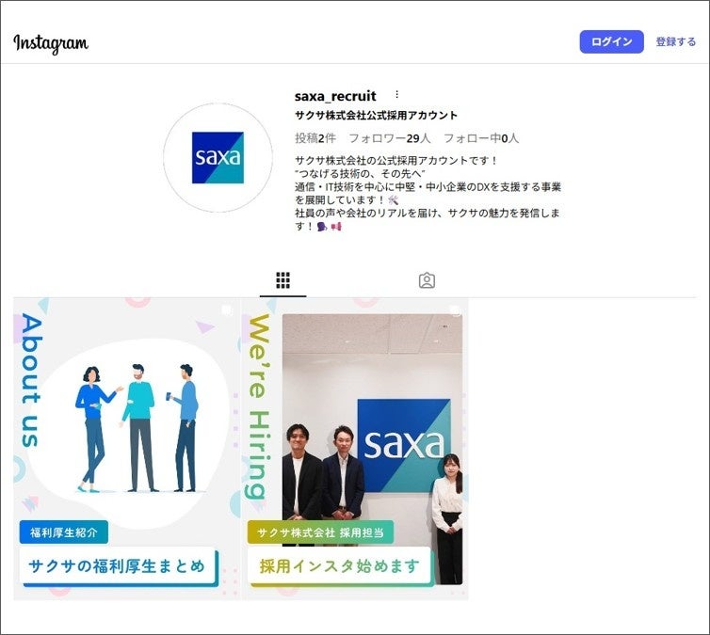The image size is (710, 635).
Task: Click the saxa_recruit username
Action: point(335,96)
